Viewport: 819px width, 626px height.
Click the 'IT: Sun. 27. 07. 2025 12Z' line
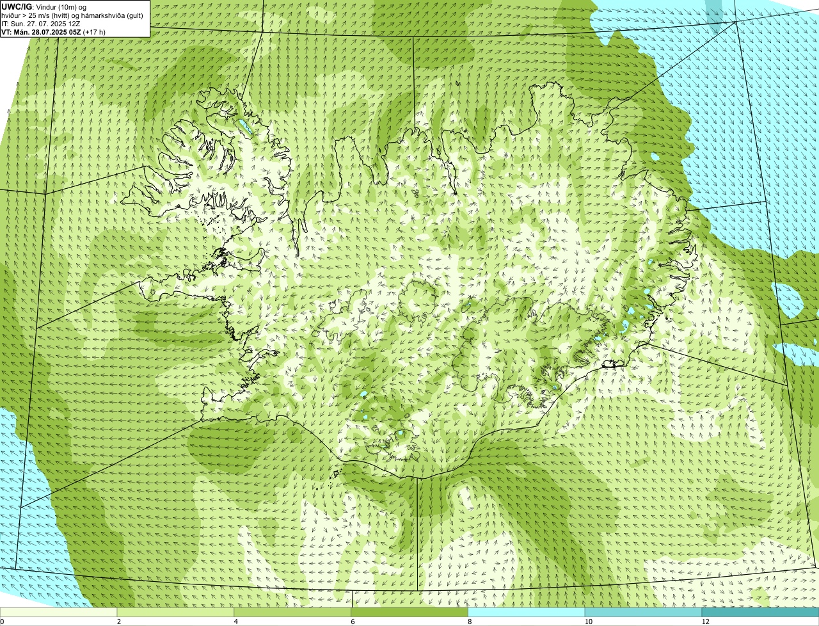pos(41,24)
